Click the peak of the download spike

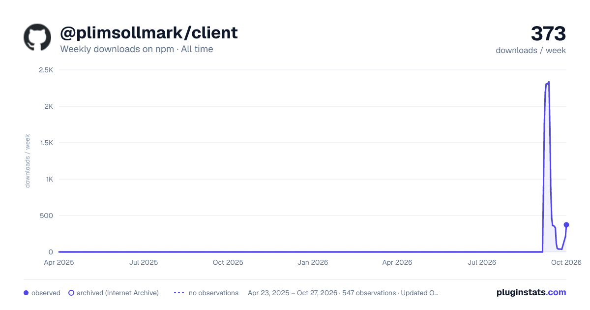[x=549, y=82]
